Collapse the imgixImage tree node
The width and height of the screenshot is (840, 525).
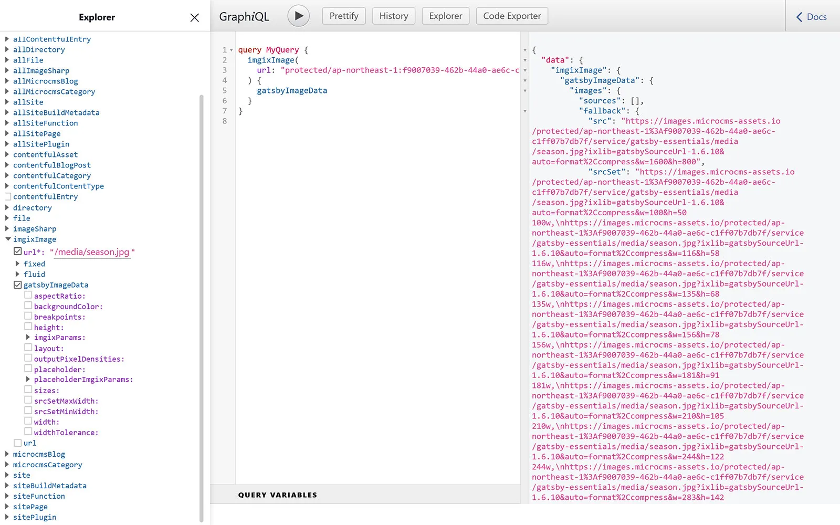pyautogui.click(x=8, y=239)
